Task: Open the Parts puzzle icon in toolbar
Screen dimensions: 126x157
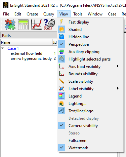Action: point(10,25)
